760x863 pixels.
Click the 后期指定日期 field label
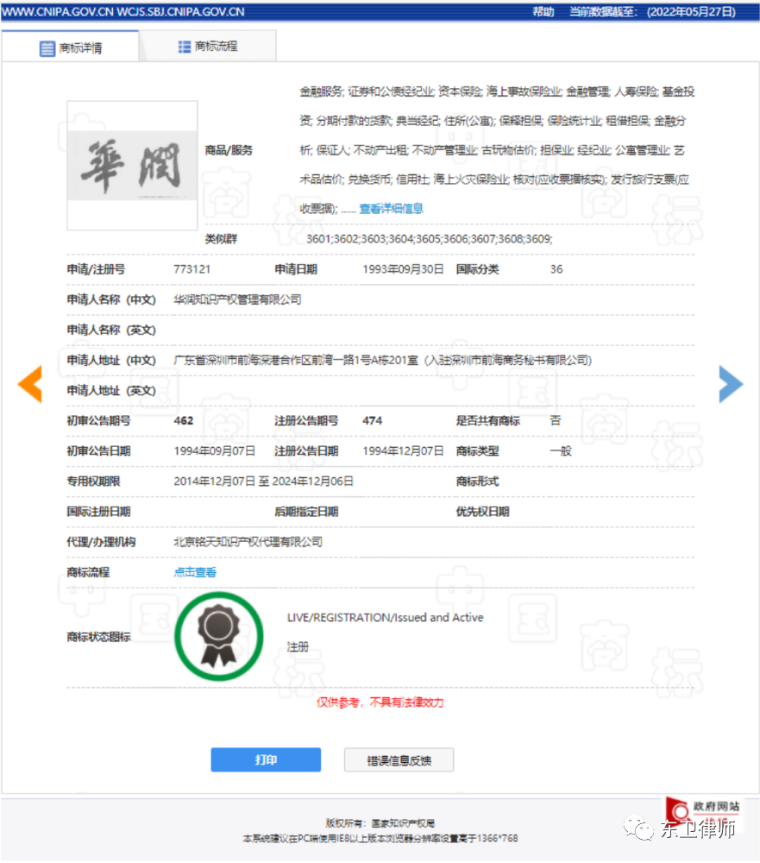[306, 512]
